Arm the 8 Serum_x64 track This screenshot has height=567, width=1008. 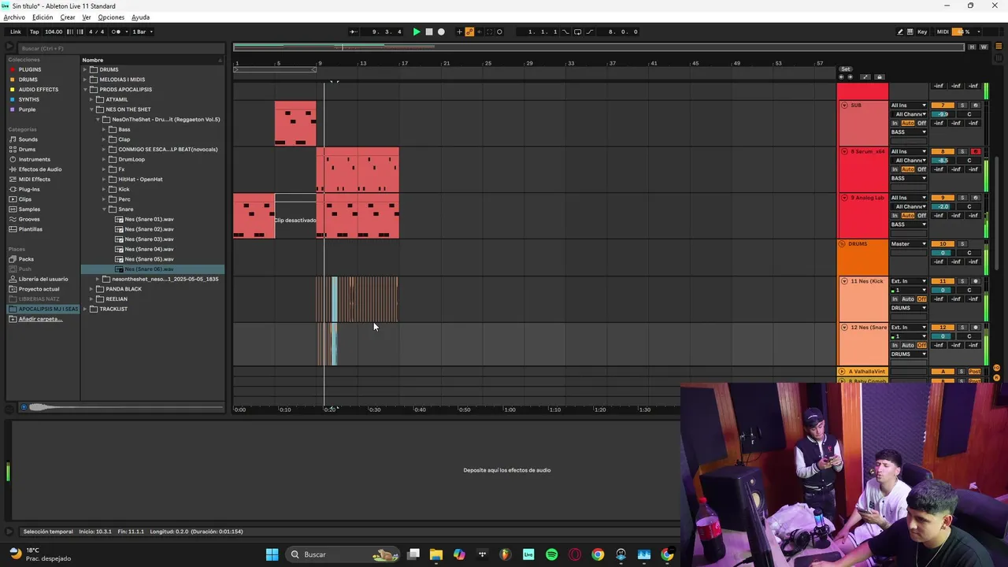point(976,151)
